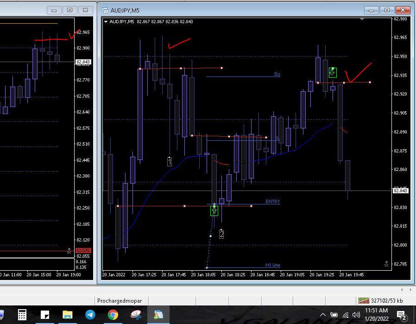Viewport: 416px width, 324px height.
Task: Open the notification center icon
Action: click(401, 315)
